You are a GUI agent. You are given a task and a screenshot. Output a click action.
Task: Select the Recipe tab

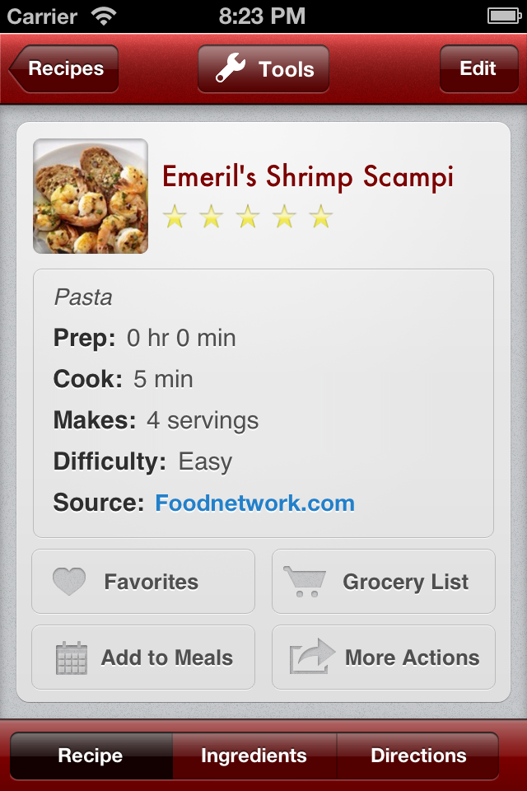click(x=91, y=755)
